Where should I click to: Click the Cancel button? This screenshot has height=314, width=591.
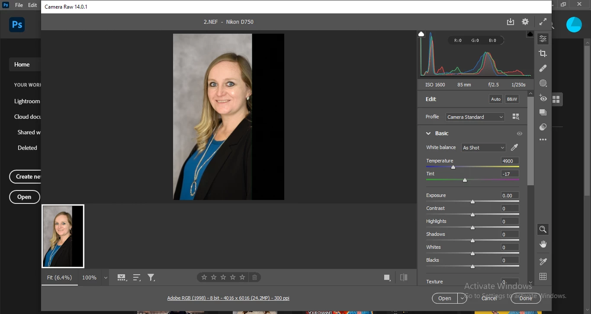(x=489, y=298)
